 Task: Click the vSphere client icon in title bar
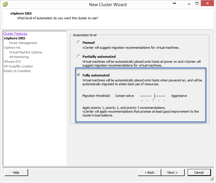[x=5, y=4]
